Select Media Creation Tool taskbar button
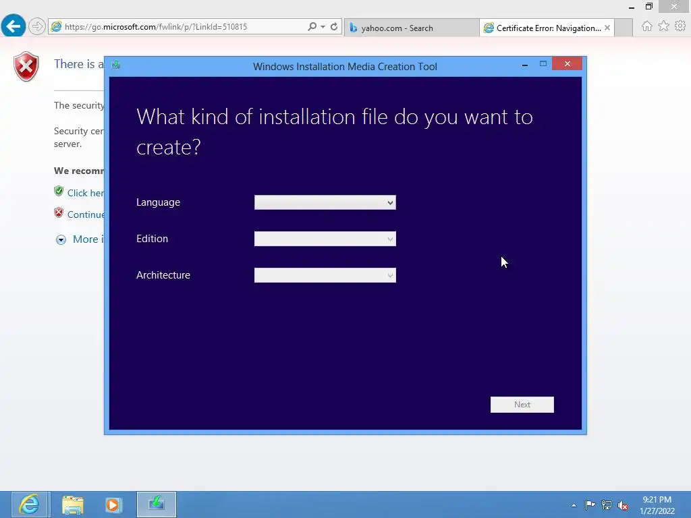Image resolution: width=691 pixels, height=518 pixels. [157, 505]
